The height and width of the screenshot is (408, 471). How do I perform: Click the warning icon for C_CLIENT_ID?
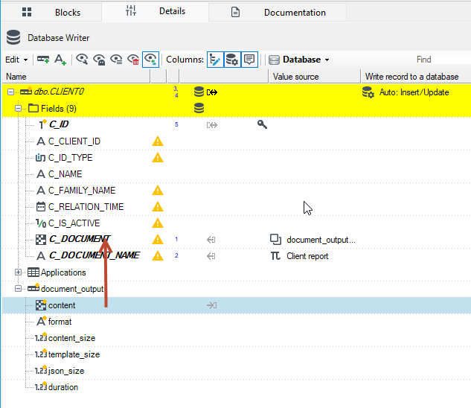[158, 141]
